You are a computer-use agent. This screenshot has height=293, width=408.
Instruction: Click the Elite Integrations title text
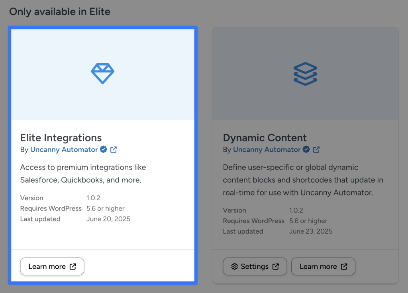coord(61,138)
